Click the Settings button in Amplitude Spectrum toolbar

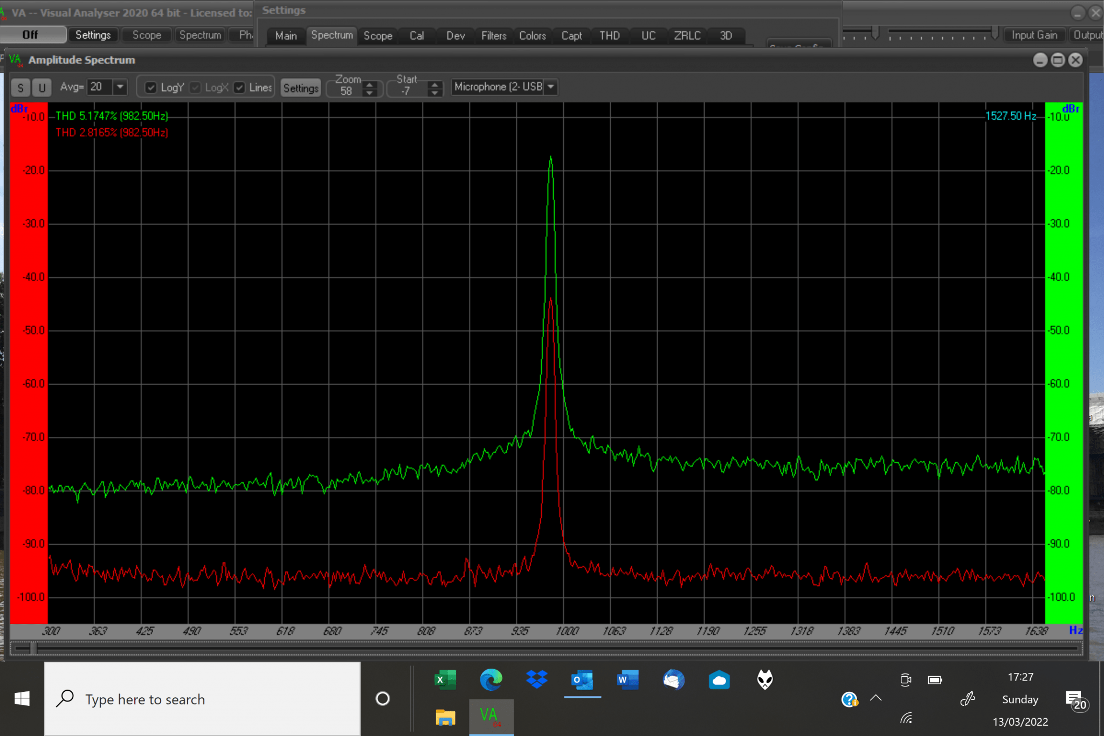click(301, 88)
